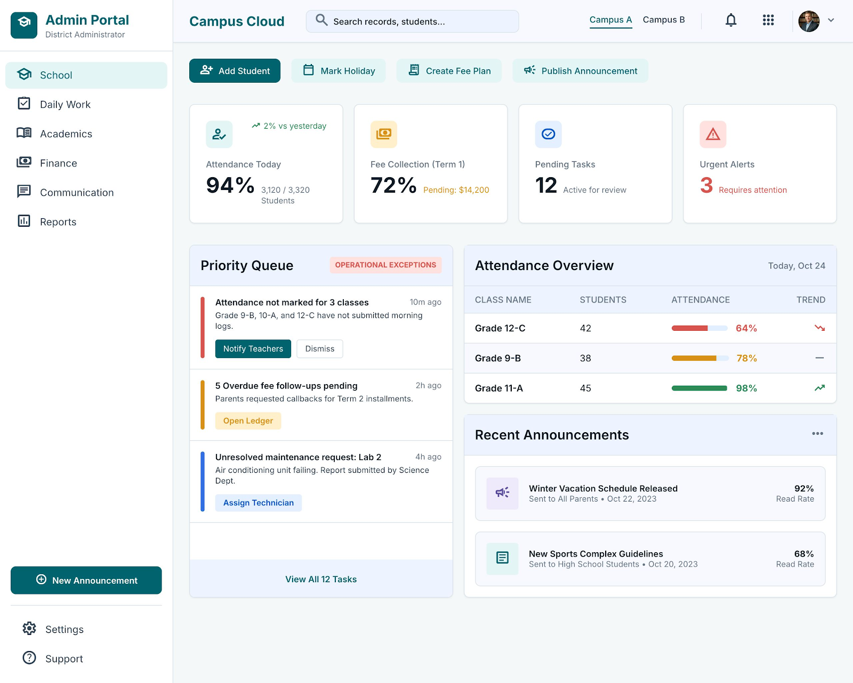
Task: Switch to Campus A tab
Action: (610, 20)
